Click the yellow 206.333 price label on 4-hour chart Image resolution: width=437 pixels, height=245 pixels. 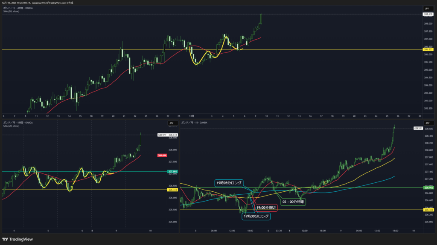(x=428, y=49)
